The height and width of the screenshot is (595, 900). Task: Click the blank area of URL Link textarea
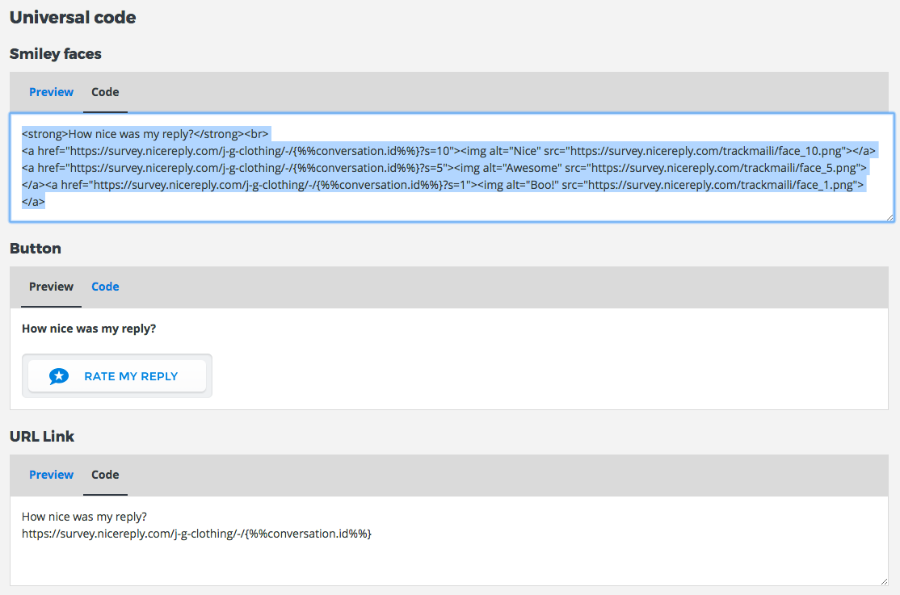tap(485, 561)
